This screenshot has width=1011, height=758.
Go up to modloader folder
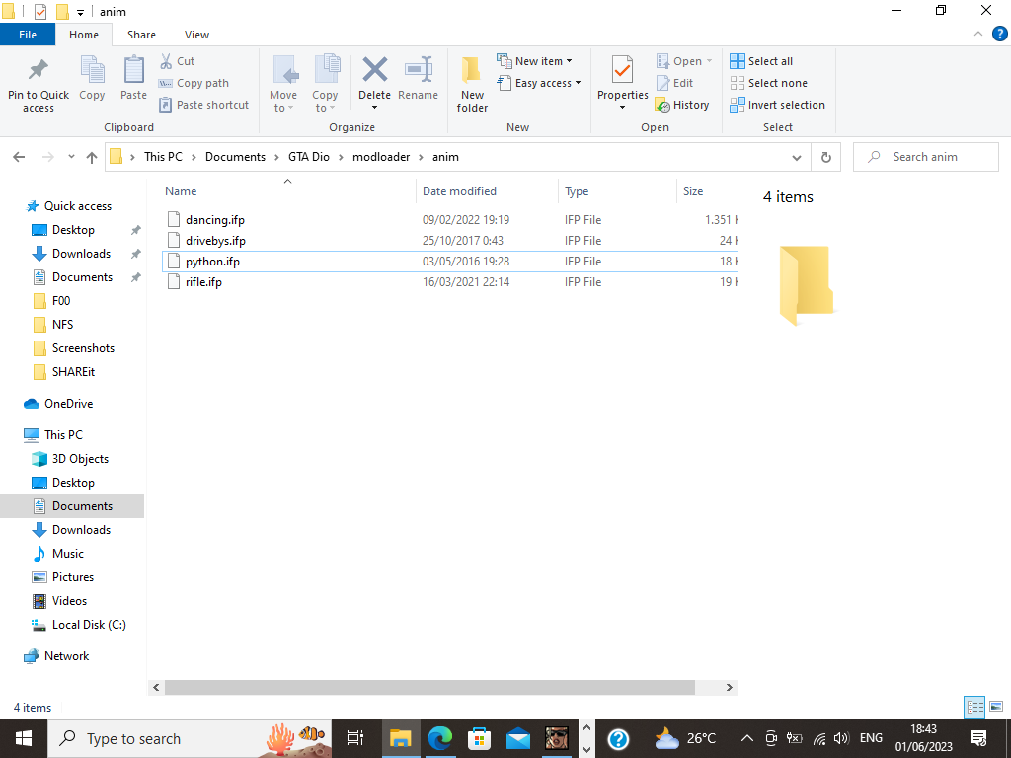click(x=92, y=157)
